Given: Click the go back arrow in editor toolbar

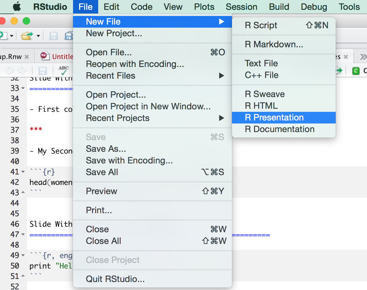Looking at the screenshot, I should click(x=9, y=71).
